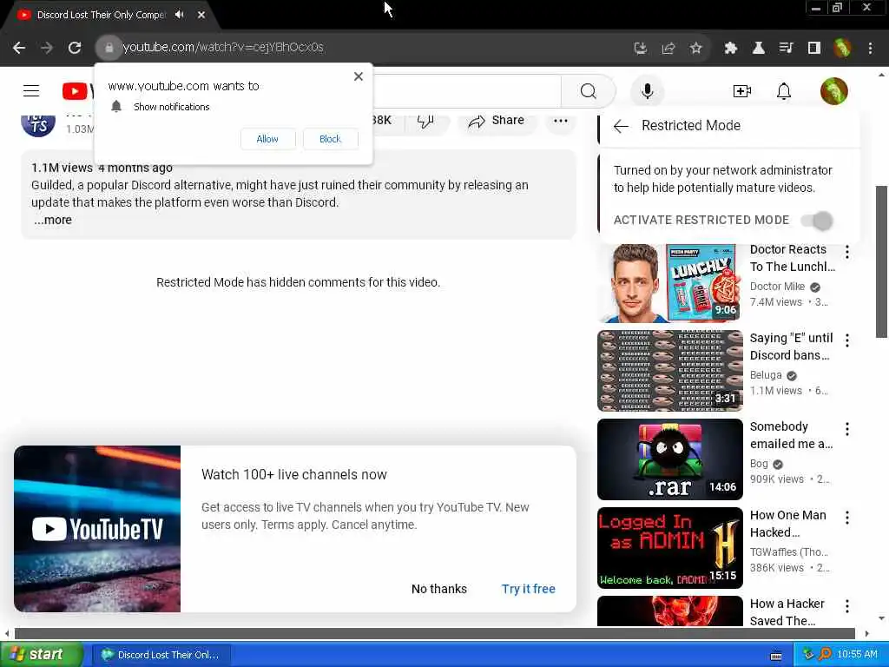
Task: Click the install app icon in address bar
Action: (x=641, y=49)
